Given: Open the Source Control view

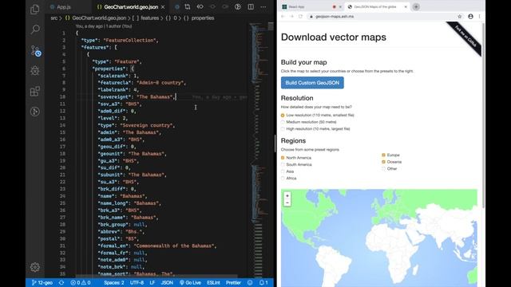Looking at the screenshot, I should pyautogui.click(x=35, y=50).
